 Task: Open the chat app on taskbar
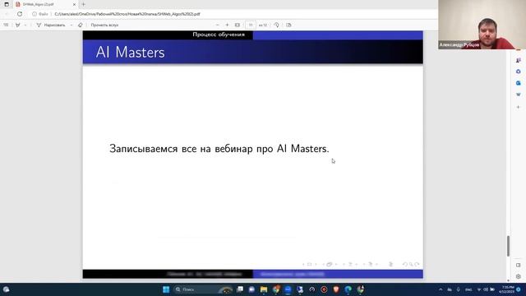click(x=251, y=289)
